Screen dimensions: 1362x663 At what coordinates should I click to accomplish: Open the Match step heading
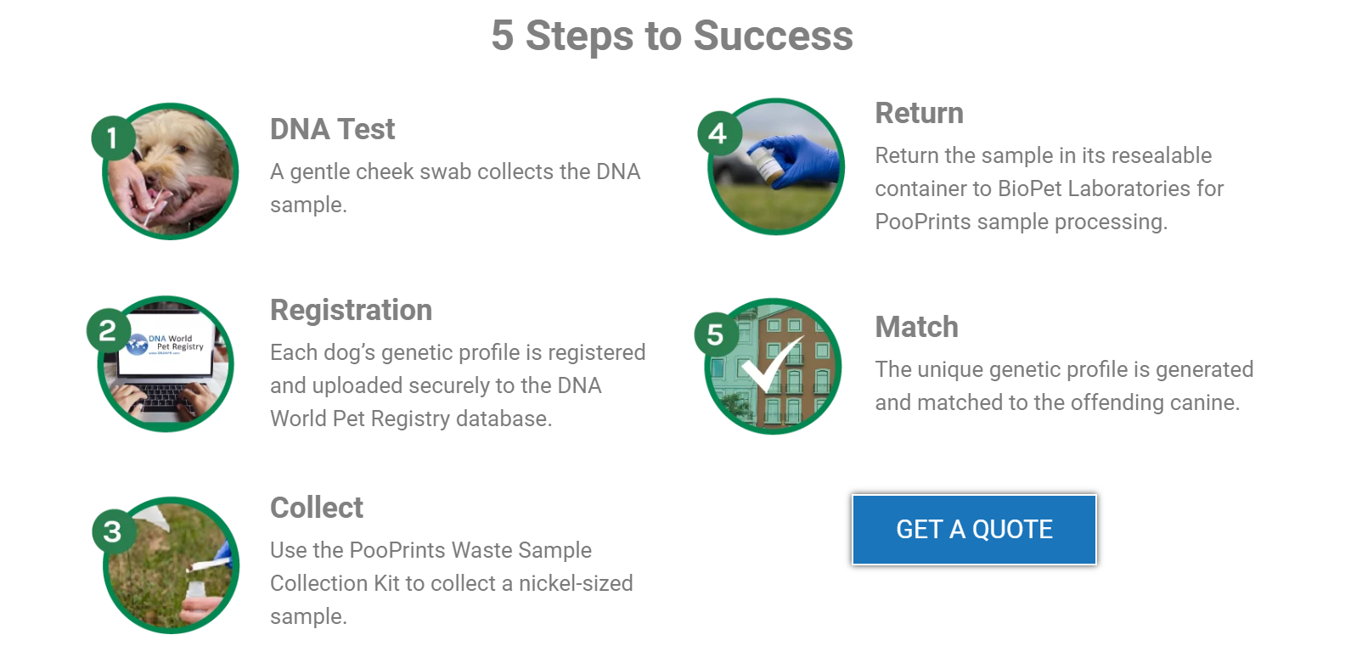(916, 327)
